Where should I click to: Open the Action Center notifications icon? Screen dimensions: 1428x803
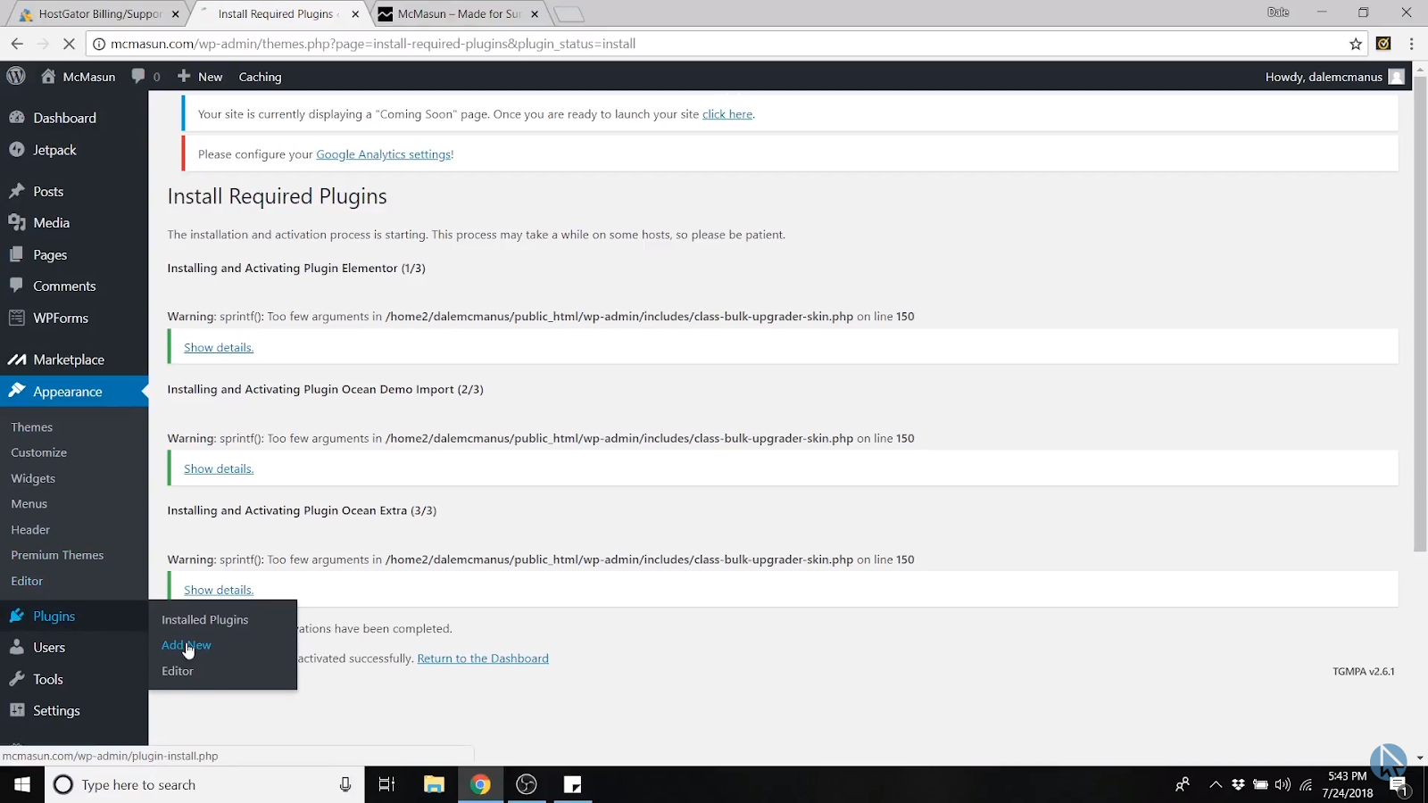click(1399, 785)
